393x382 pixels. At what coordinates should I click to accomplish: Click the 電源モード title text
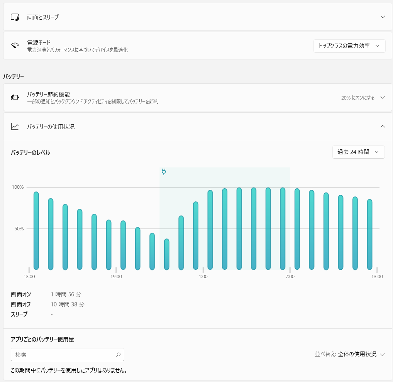pos(39,42)
